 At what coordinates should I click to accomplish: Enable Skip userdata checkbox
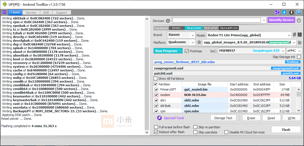195,132
